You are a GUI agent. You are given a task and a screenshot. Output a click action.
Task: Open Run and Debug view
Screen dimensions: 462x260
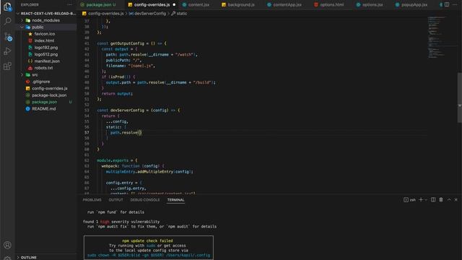pyautogui.click(x=7, y=51)
